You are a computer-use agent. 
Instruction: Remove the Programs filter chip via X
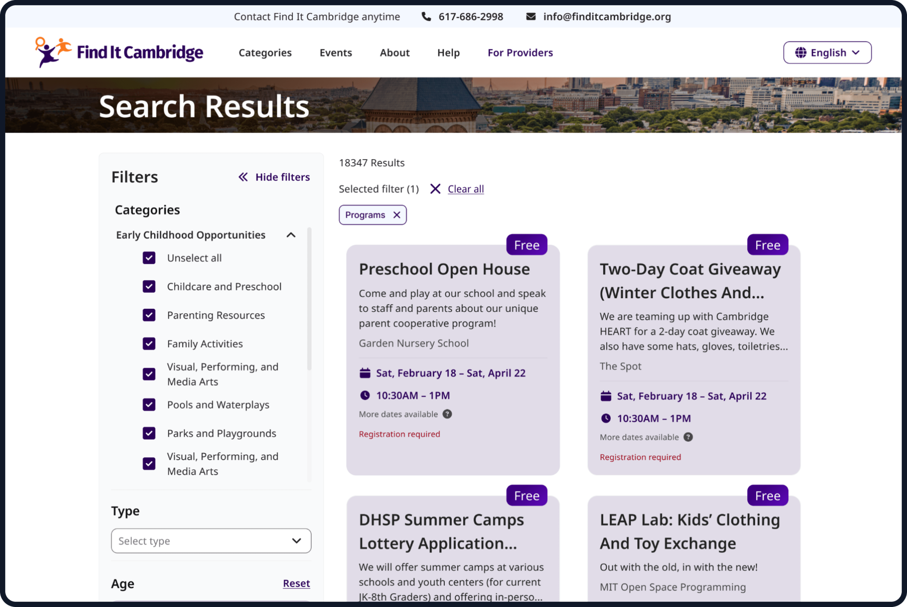(396, 215)
